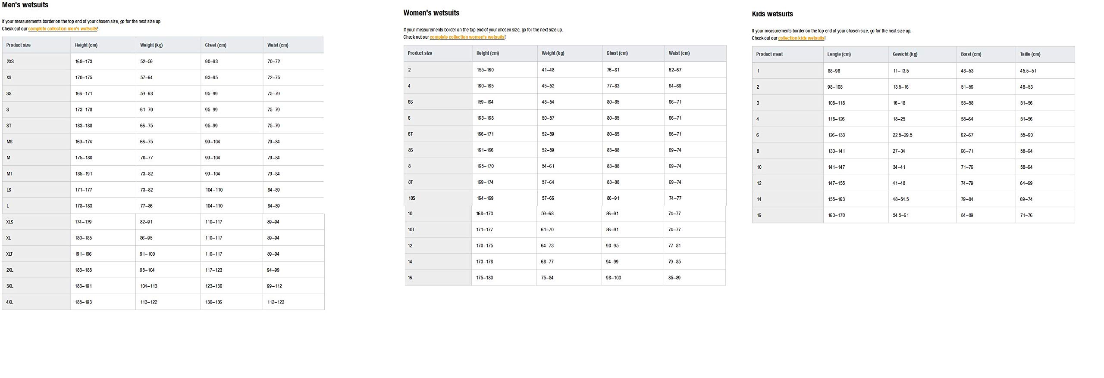Open the complete collection women's wetsuits link

[467, 37]
